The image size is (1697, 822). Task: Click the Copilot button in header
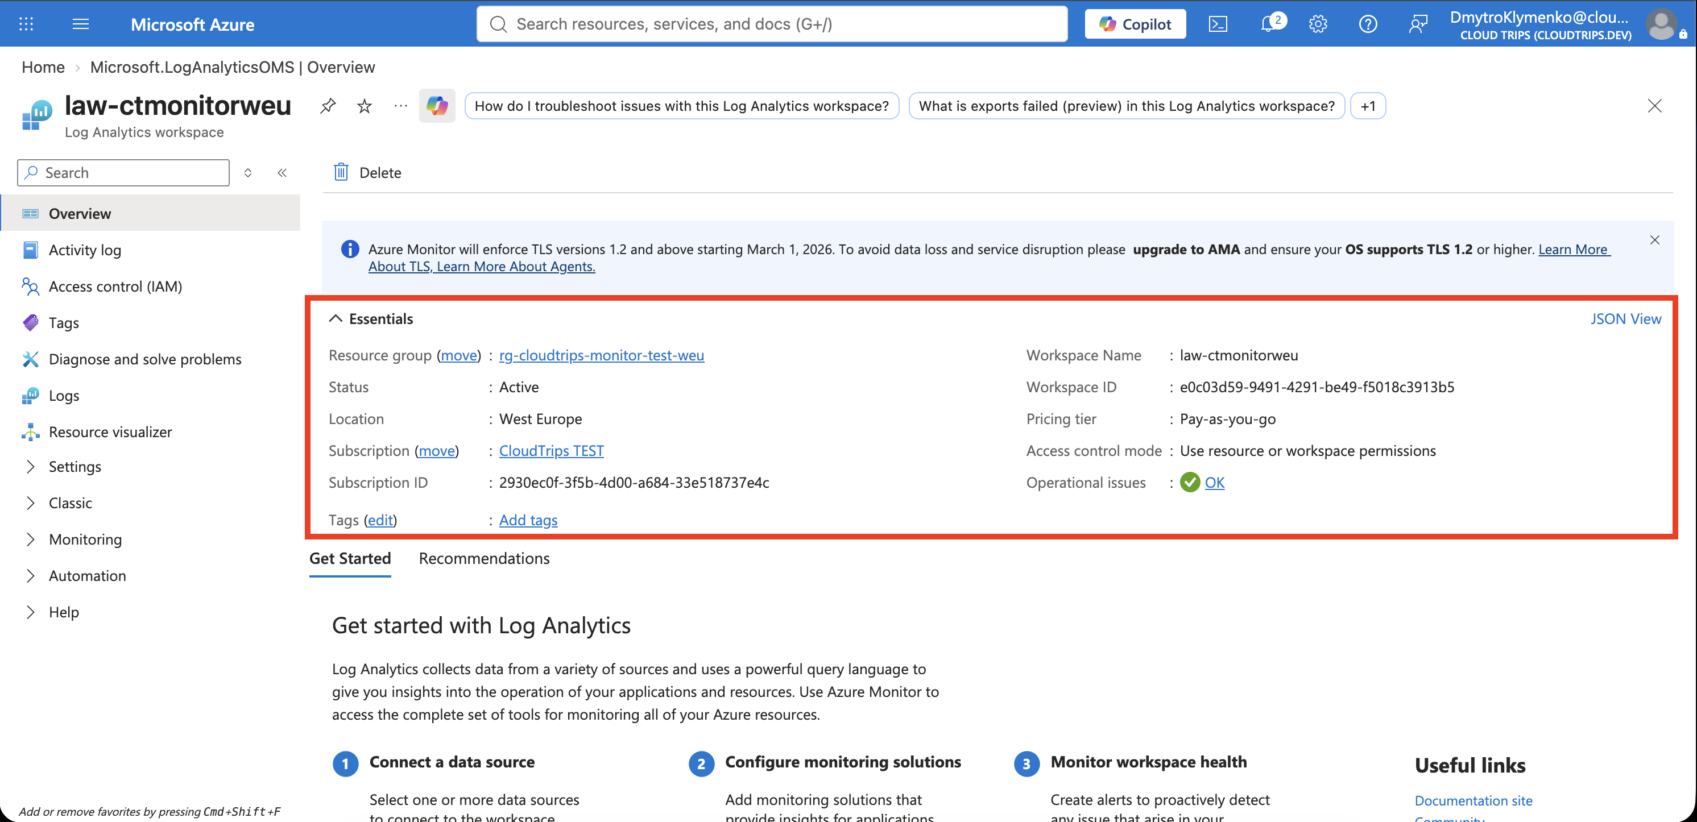coord(1135,24)
